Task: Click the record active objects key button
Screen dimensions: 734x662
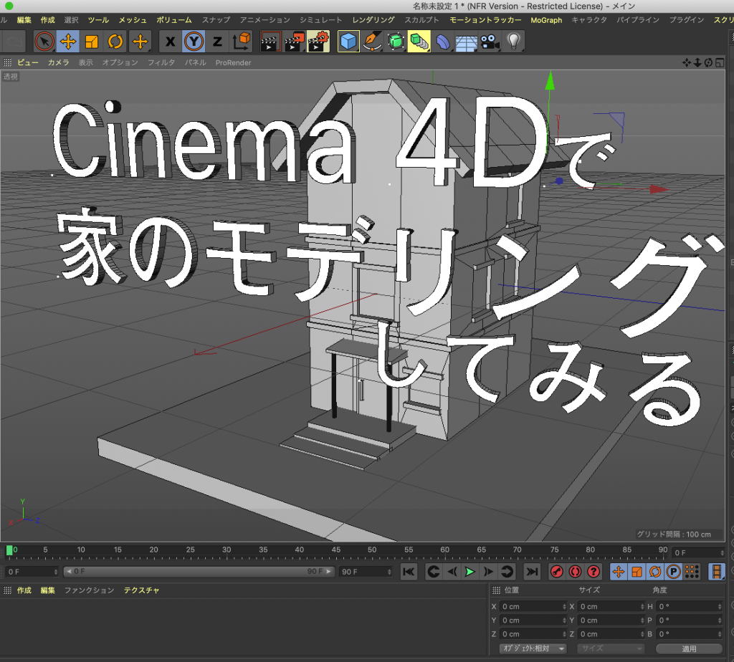Action: [x=556, y=572]
